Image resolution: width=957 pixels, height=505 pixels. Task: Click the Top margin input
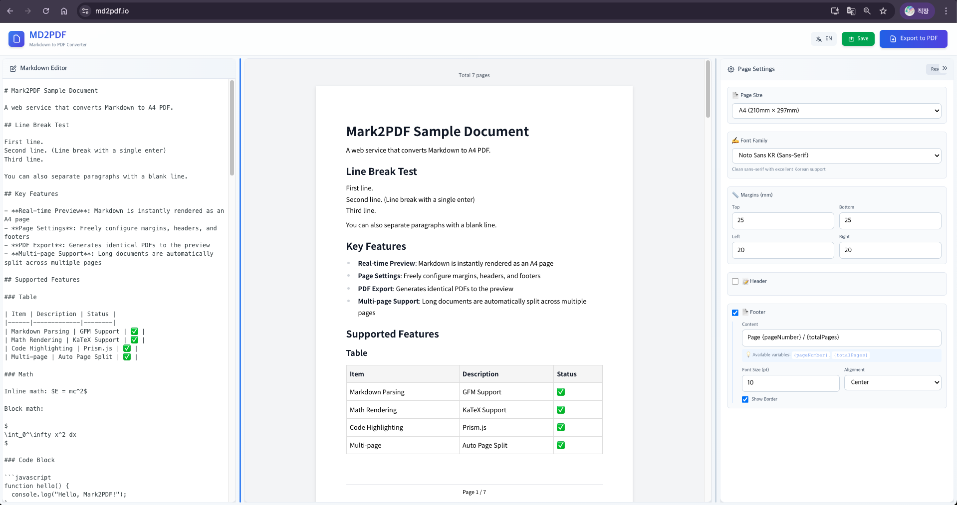[783, 220]
